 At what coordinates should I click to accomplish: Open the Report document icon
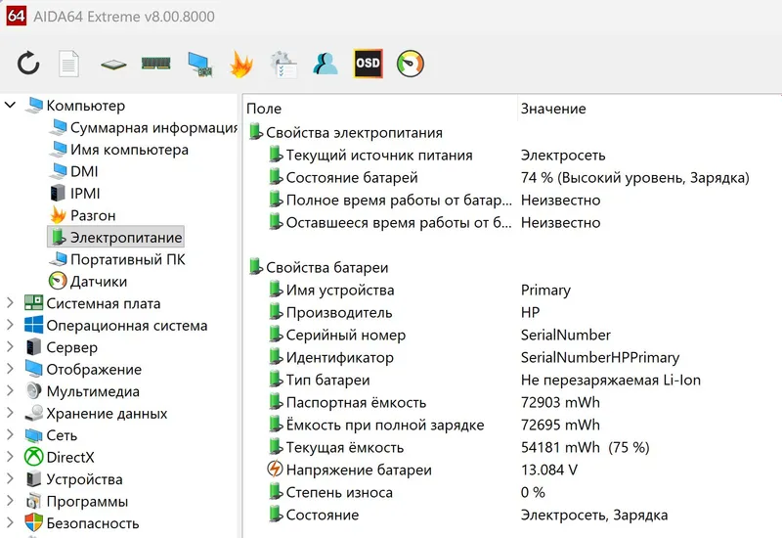(x=68, y=64)
